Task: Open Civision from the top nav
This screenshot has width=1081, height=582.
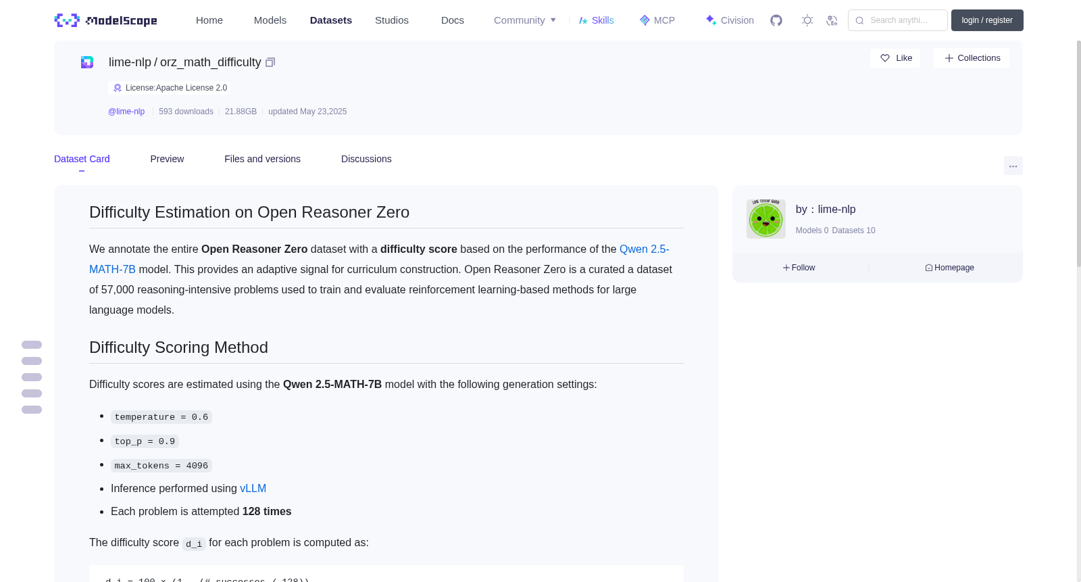Action: 730,20
